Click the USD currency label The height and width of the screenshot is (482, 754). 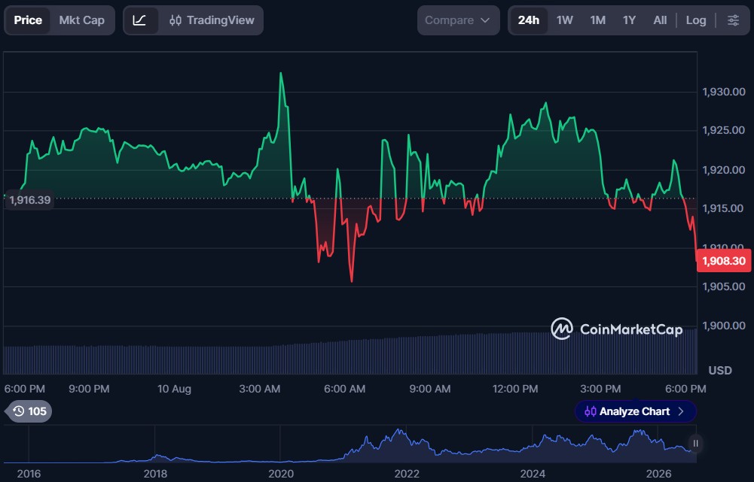point(720,370)
